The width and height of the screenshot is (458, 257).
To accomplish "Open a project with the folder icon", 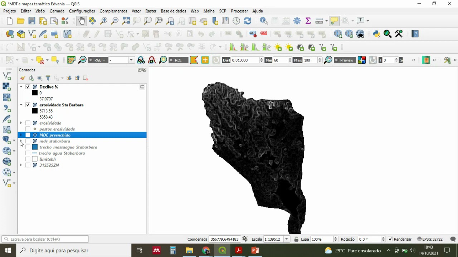I will click(x=21, y=21).
